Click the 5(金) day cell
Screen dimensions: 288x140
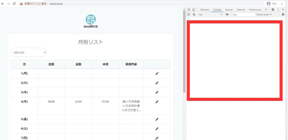pos(24,119)
